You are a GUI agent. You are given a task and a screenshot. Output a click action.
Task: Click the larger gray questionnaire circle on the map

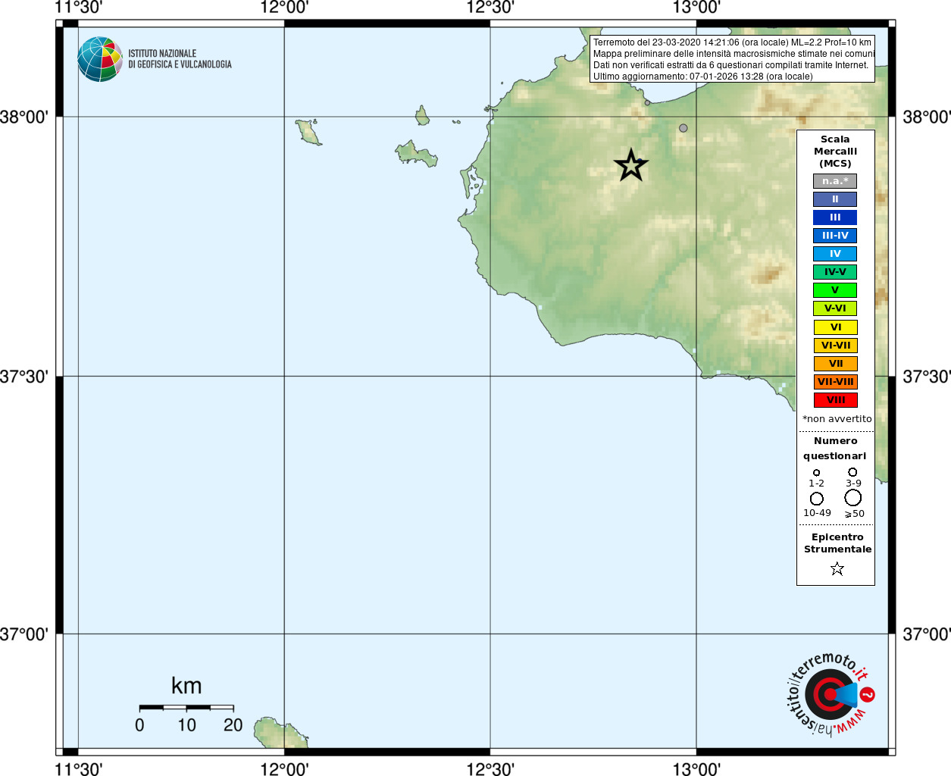point(683,128)
